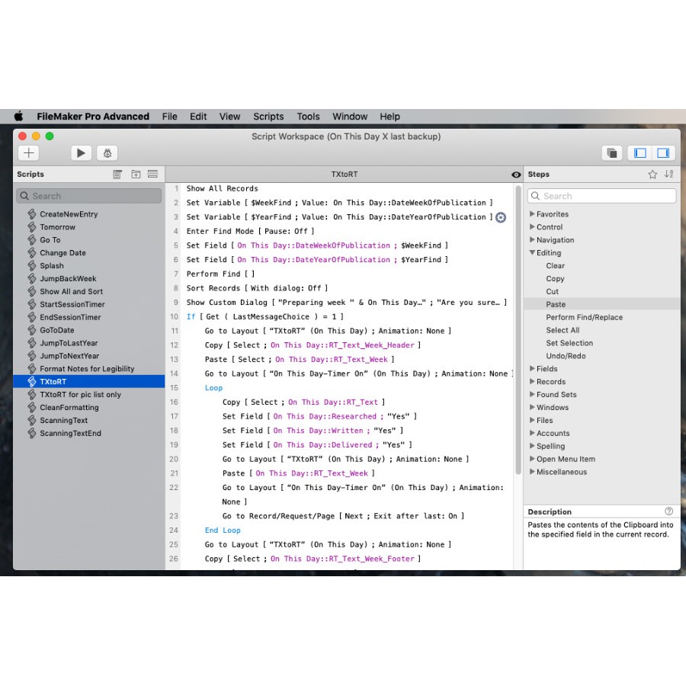Open the gear options on script line 3
Viewport: 686px width, 686px height.
(x=501, y=217)
